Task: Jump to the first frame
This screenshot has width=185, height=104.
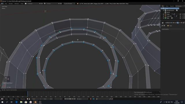Action: [65, 99]
